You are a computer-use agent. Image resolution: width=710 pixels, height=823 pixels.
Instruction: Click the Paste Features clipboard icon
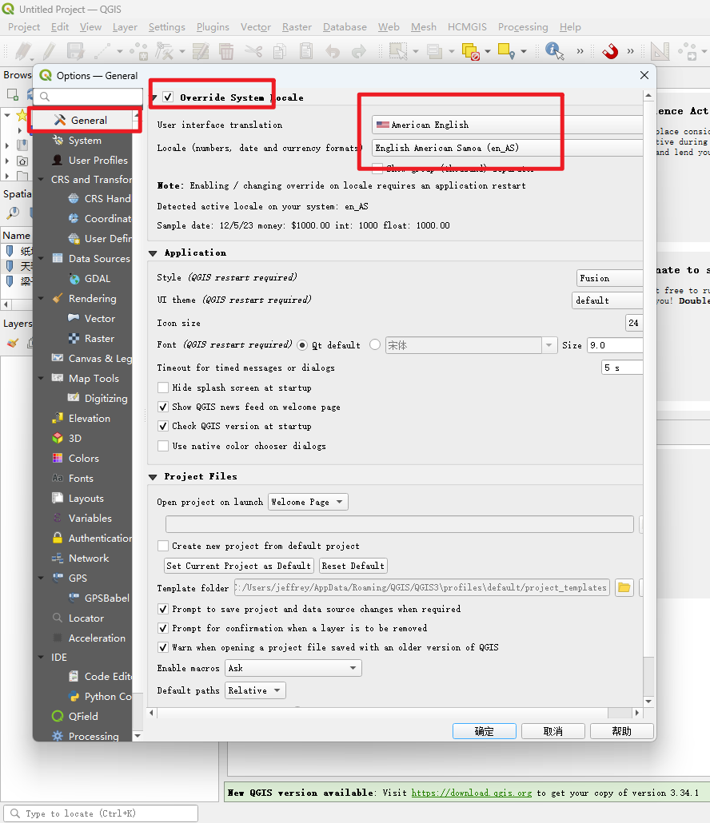tap(306, 51)
